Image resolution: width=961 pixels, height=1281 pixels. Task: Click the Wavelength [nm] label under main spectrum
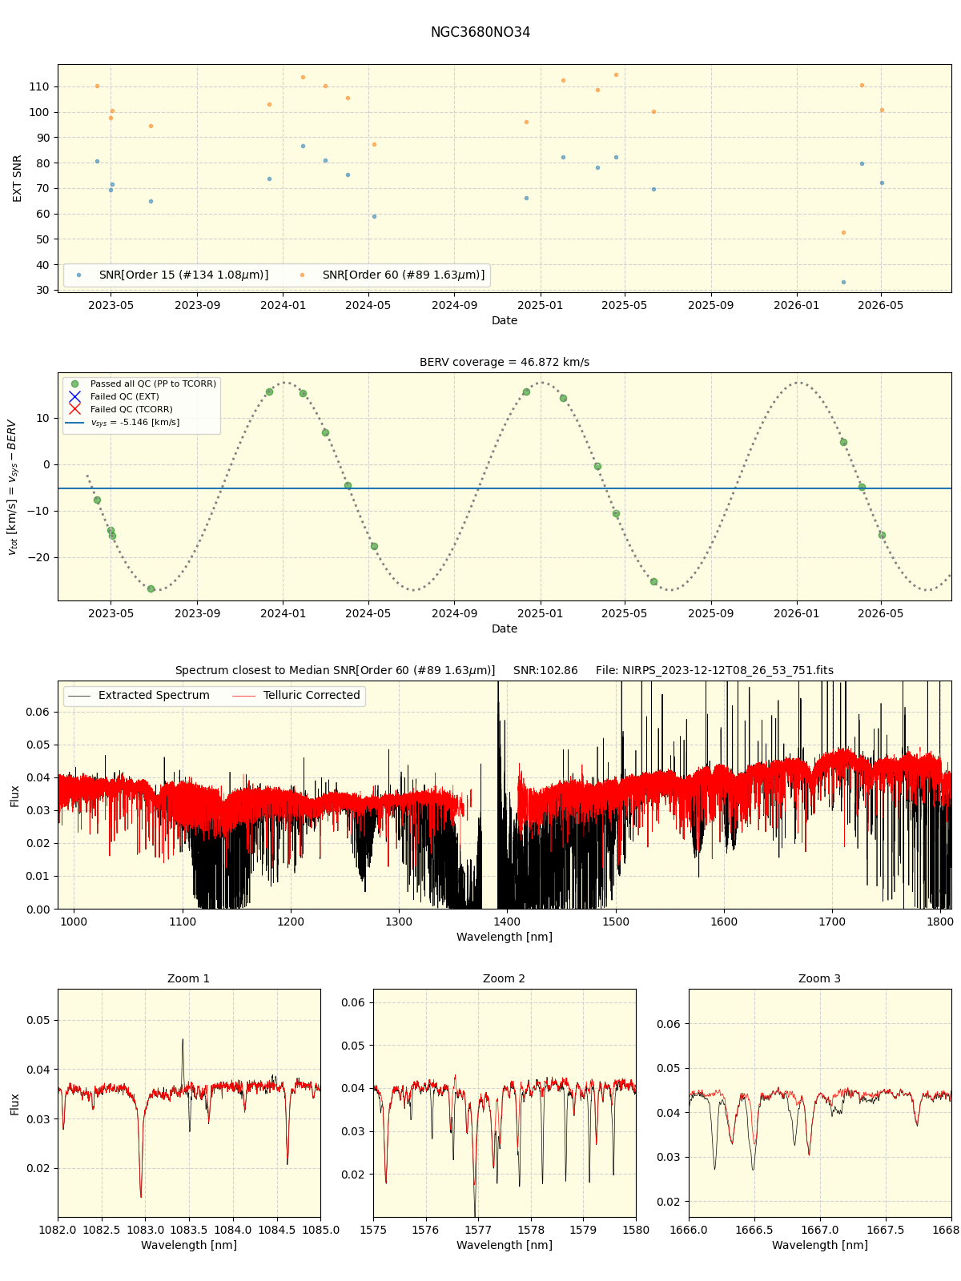(505, 937)
